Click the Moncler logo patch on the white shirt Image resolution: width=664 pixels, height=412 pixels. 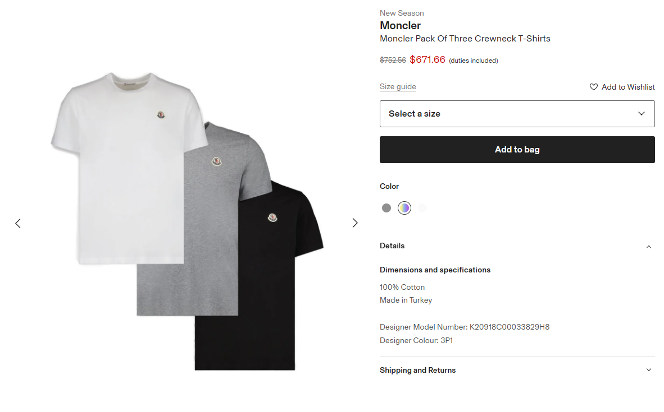point(161,115)
